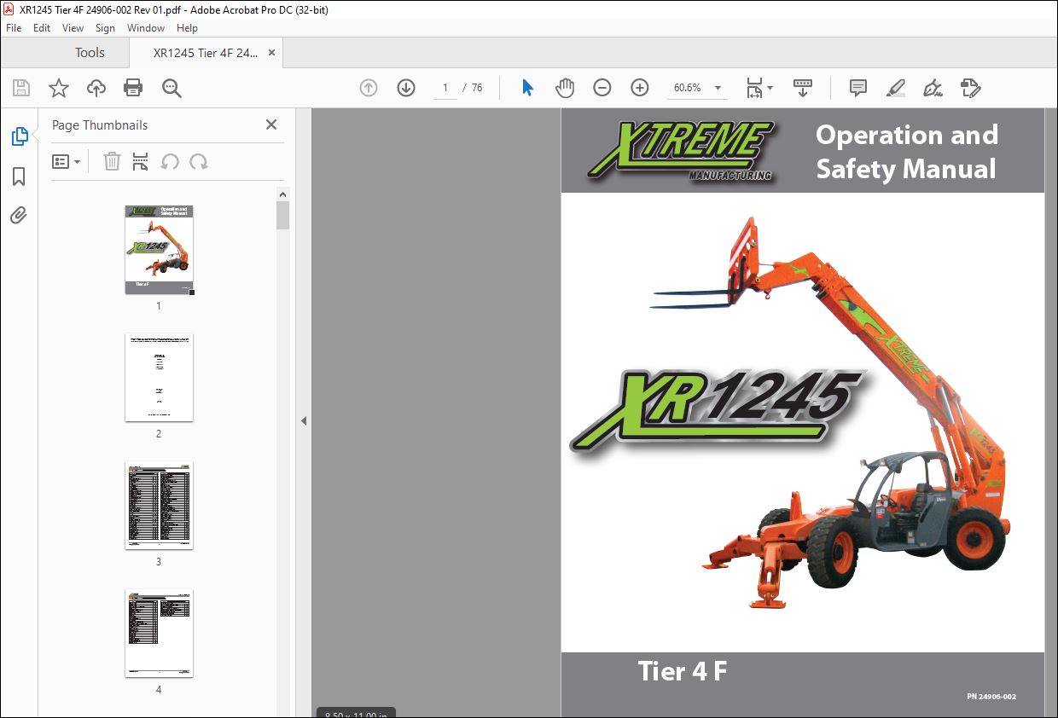Image resolution: width=1058 pixels, height=718 pixels.
Task: Click the thumbnails panel scrollbar
Action: click(x=282, y=216)
